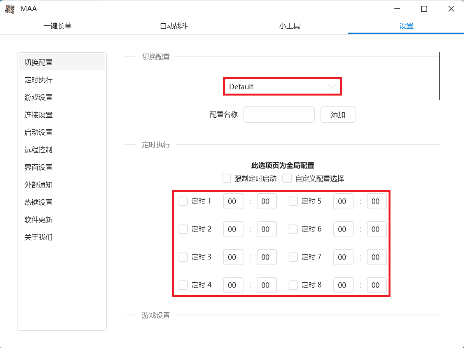
Task: Open 软件更新 section from sidebar
Action: point(39,220)
